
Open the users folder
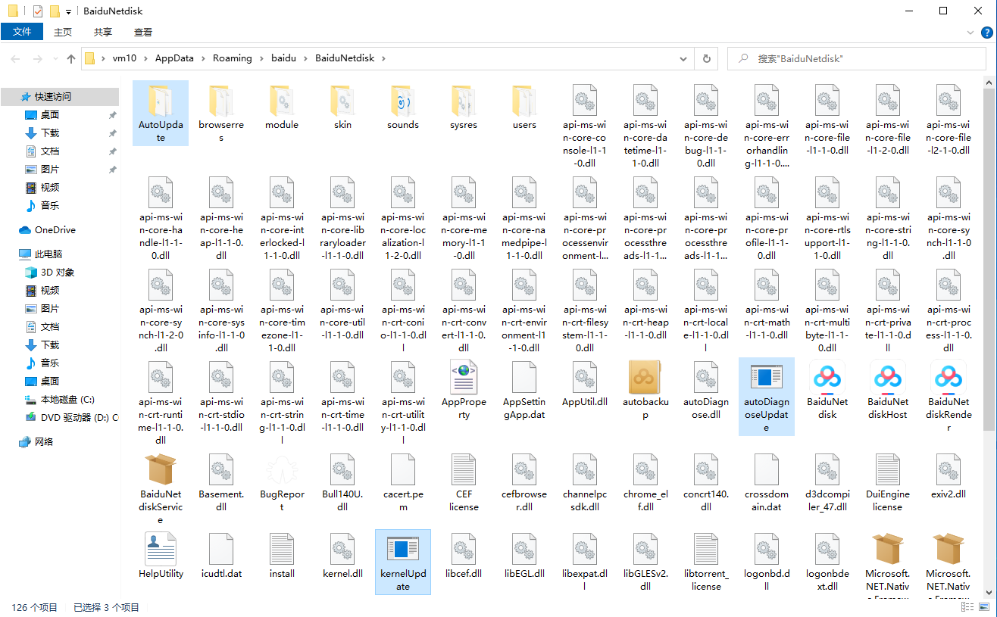[x=524, y=106]
